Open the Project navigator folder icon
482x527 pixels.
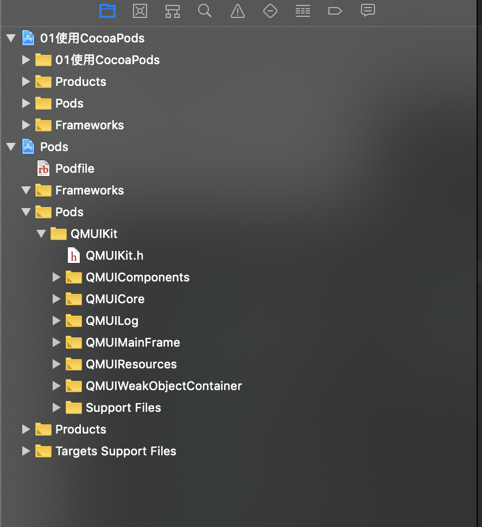click(107, 11)
